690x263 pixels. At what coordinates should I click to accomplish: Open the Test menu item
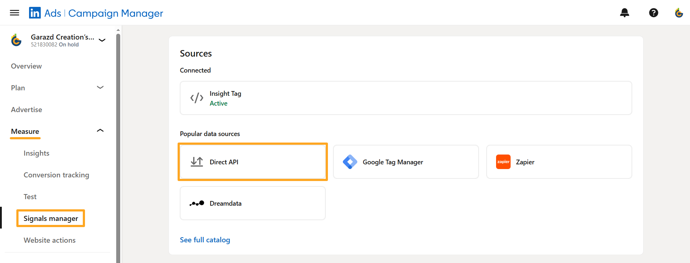tap(30, 197)
